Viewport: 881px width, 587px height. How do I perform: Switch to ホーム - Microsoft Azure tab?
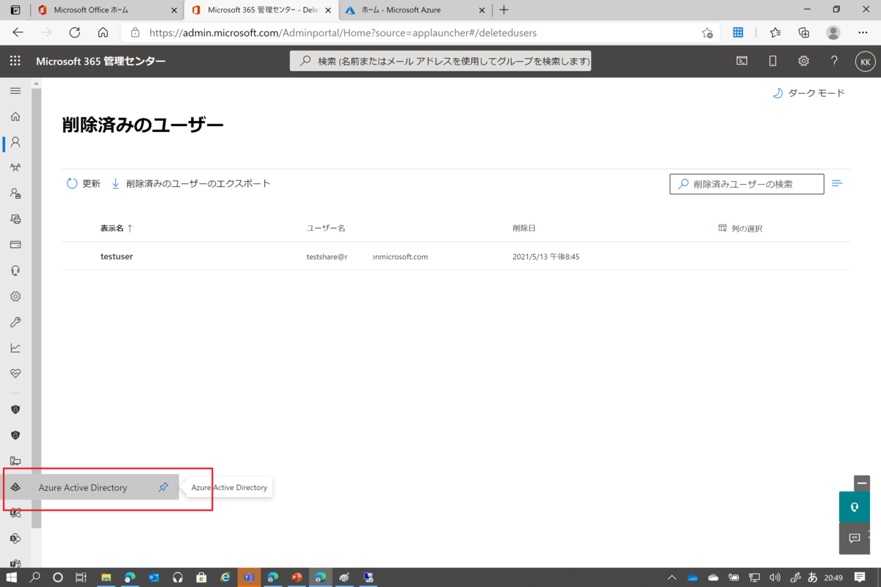point(413,10)
